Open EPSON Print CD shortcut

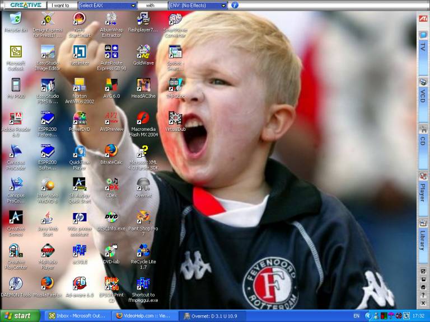tap(111, 283)
